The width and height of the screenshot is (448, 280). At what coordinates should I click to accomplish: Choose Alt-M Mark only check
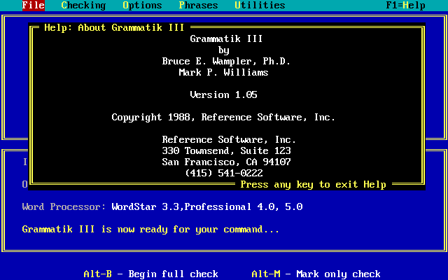click(316, 274)
